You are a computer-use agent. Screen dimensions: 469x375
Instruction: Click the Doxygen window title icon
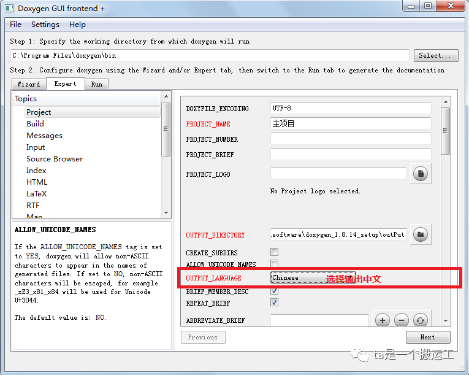[x=10, y=9]
